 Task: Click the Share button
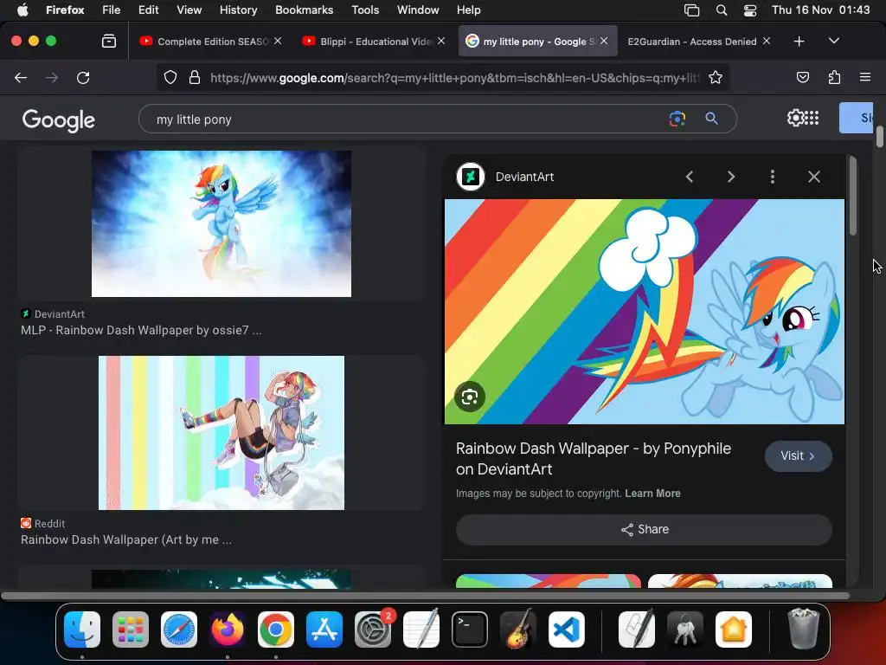coord(644,529)
